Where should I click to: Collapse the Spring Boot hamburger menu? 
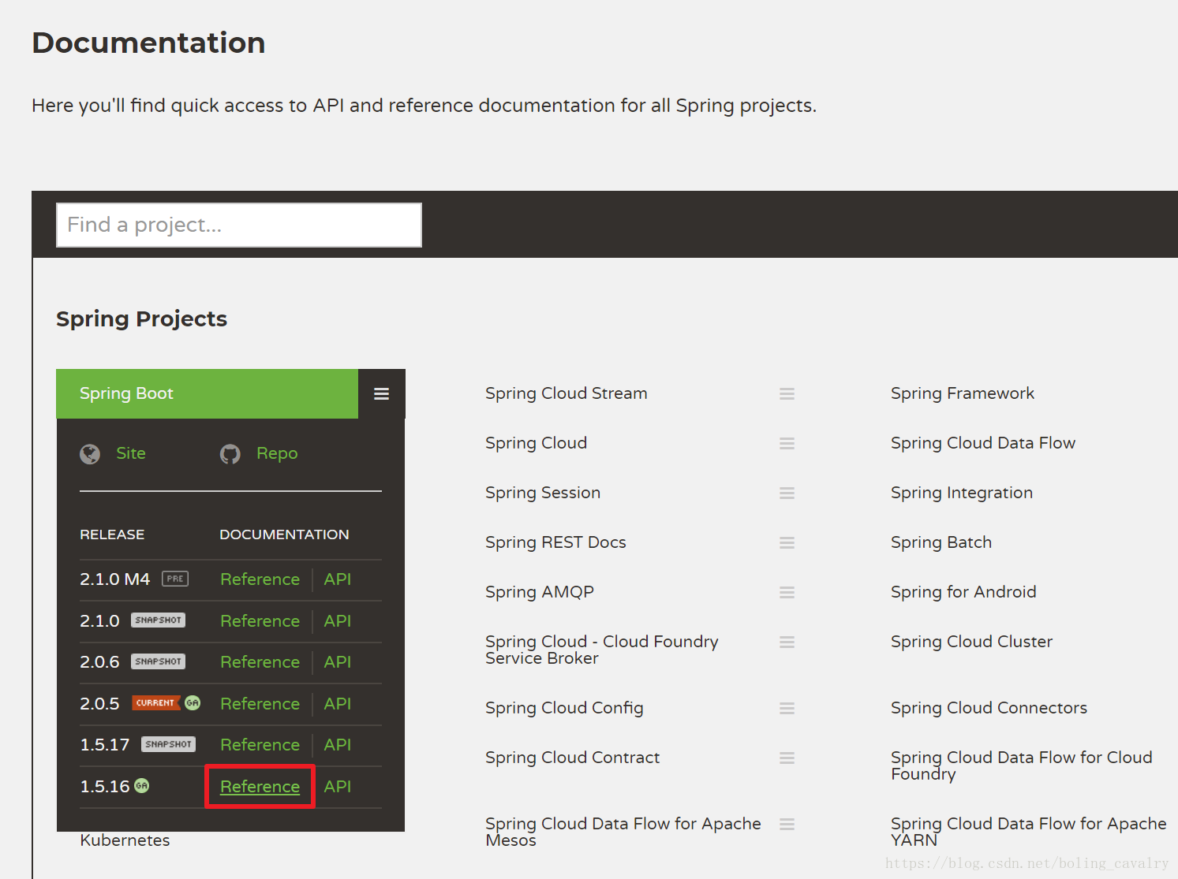[382, 393]
